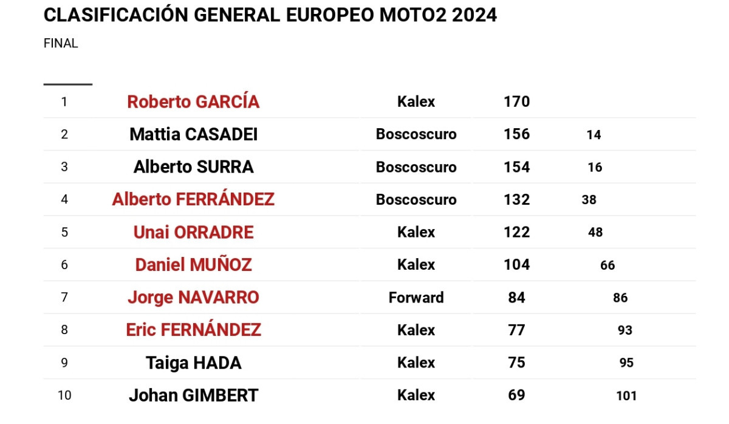Open Jorge NAVARRO's entry
Screen dimensions: 729x424
(x=193, y=297)
